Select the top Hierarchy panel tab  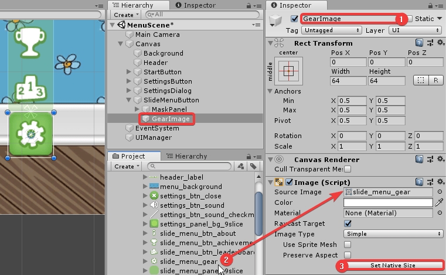132,5
